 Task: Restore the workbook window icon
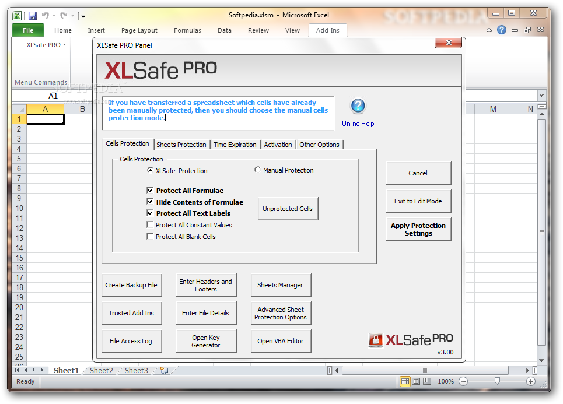[x=527, y=30]
